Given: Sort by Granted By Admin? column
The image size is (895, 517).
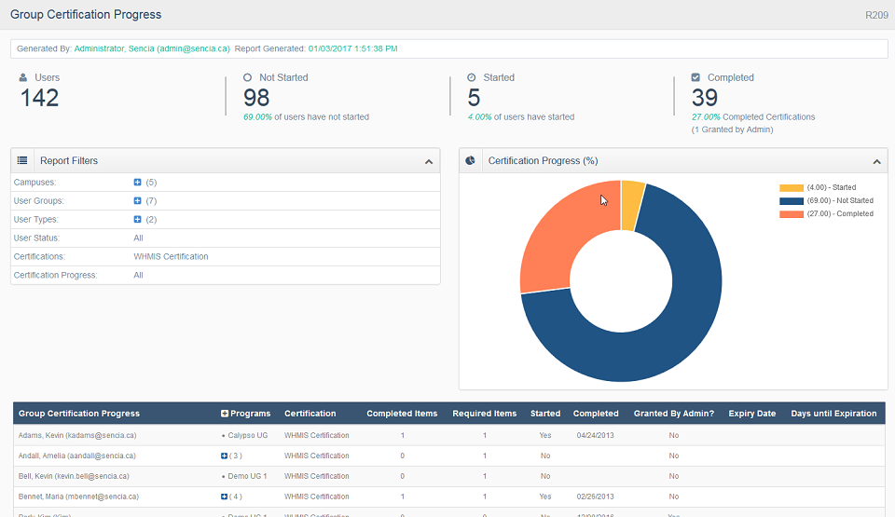Looking at the screenshot, I should (x=673, y=414).
